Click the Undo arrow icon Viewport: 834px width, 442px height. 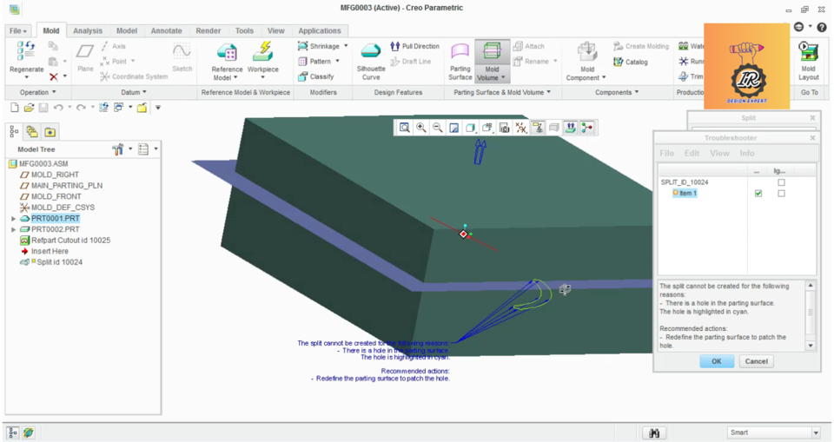(58, 108)
